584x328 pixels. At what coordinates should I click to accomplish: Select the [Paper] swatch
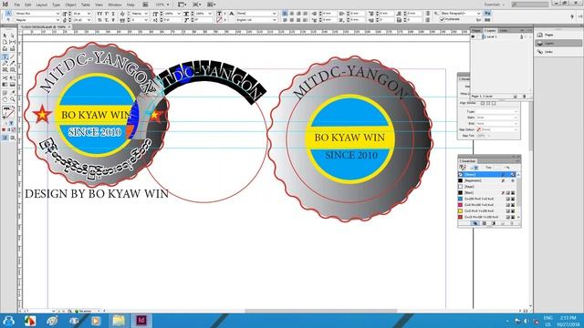pyautogui.click(x=487, y=187)
